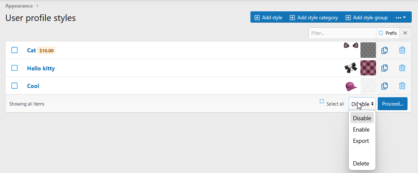The height and width of the screenshot is (173, 418).
Task: Pick Export in the action list
Action: 361,141
